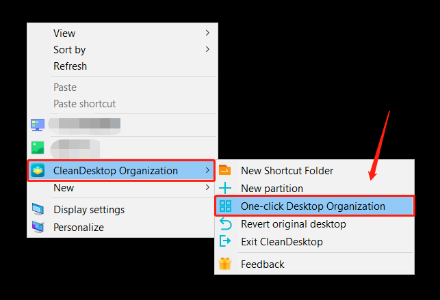This screenshot has width=440, height=300.
Task: Expand the Sort by submenu arrow
Action: 207,49
